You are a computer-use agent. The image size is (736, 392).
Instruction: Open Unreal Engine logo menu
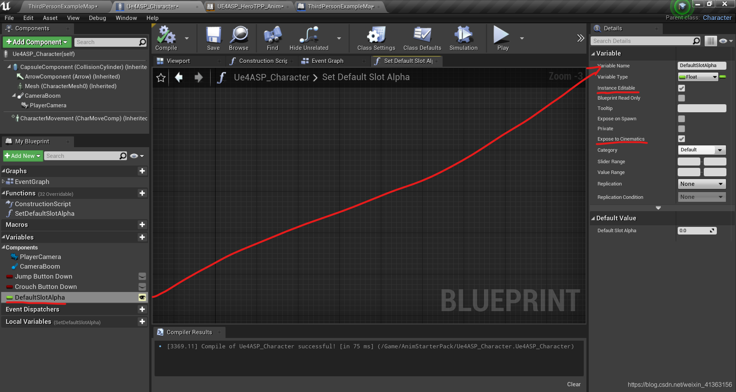pyautogui.click(x=6, y=6)
